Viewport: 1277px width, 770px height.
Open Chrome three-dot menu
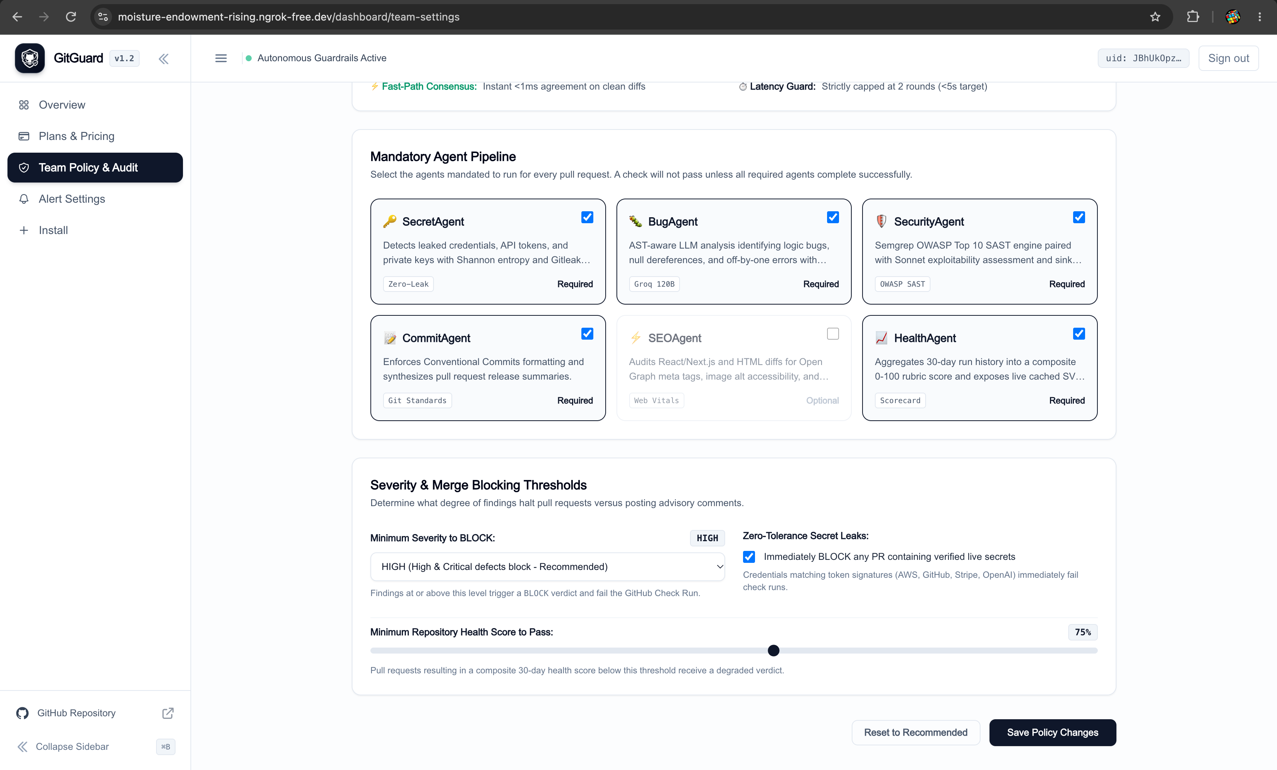(1259, 16)
